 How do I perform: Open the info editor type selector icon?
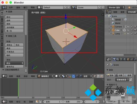click(4, 7)
